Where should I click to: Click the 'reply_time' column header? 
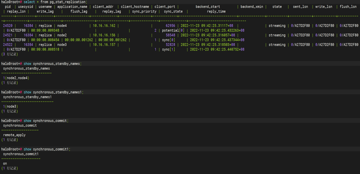point(216,11)
